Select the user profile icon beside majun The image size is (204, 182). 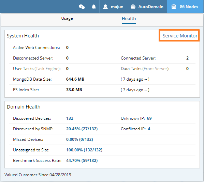105,7
